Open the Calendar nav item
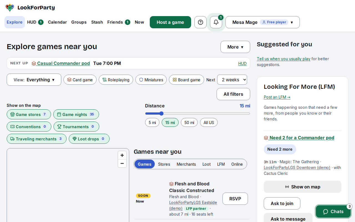 point(57,22)
